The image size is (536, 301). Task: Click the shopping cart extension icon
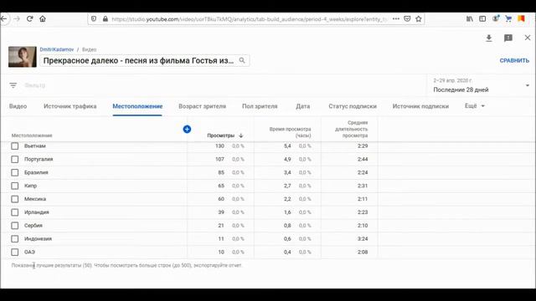(x=508, y=18)
